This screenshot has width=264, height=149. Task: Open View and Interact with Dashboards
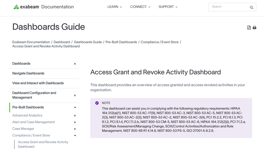38,83
